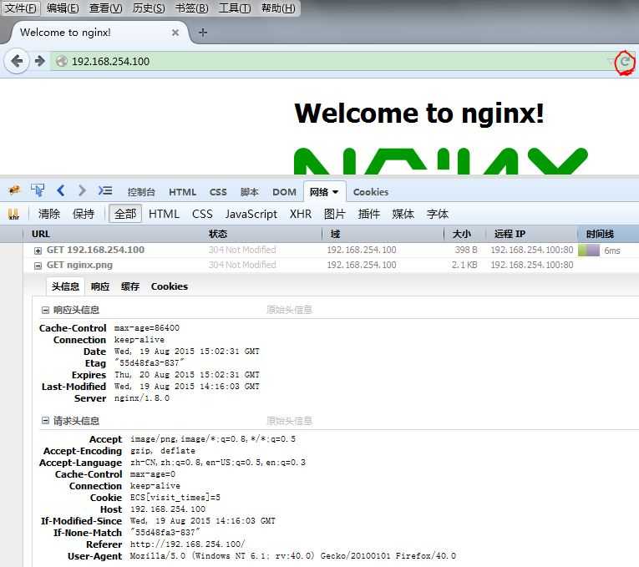Select the 响应 request detail tab
The height and width of the screenshot is (567, 639).
click(100, 286)
